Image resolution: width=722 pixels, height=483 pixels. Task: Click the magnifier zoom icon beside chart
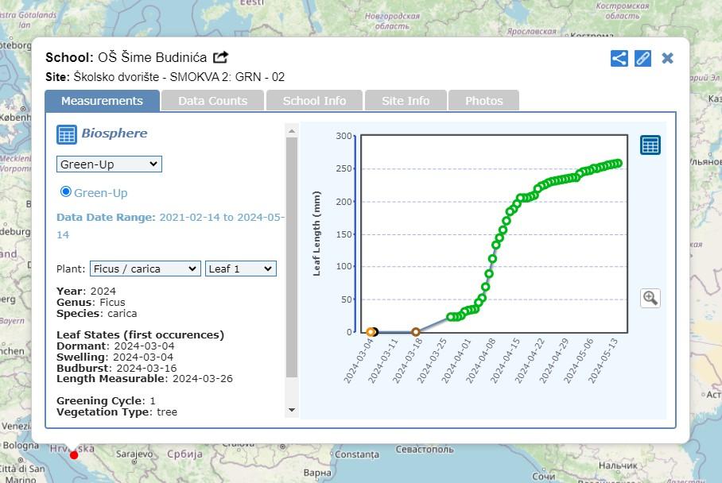(x=650, y=298)
